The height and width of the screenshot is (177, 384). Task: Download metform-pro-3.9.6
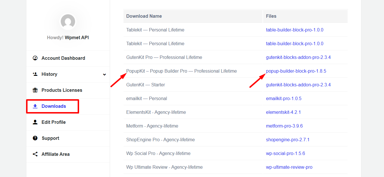point(284,126)
